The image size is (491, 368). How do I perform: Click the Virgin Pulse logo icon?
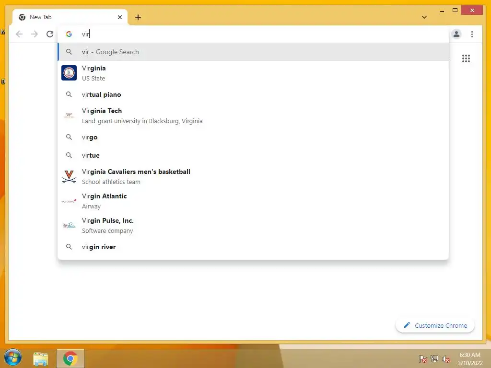coord(69,225)
